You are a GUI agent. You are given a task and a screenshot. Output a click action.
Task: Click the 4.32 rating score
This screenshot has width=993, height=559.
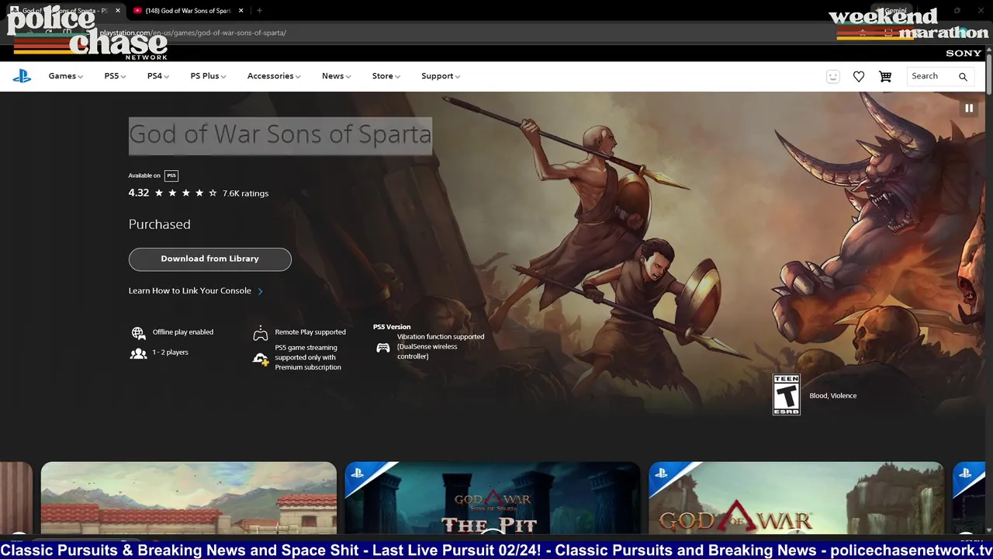139,193
